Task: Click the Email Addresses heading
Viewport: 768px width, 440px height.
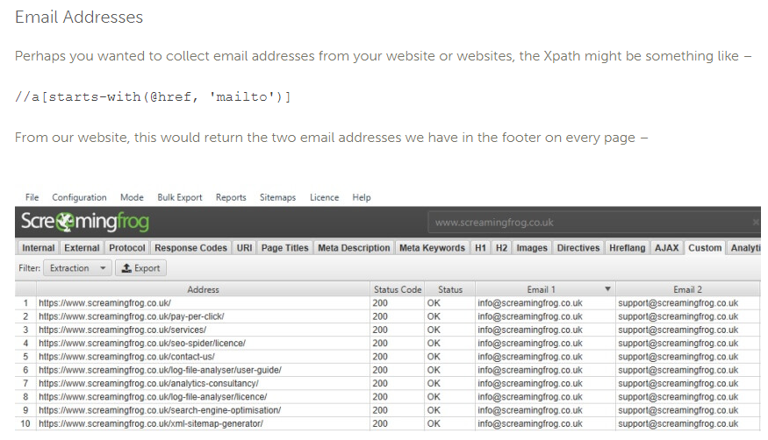Action: click(x=79, y=18)
